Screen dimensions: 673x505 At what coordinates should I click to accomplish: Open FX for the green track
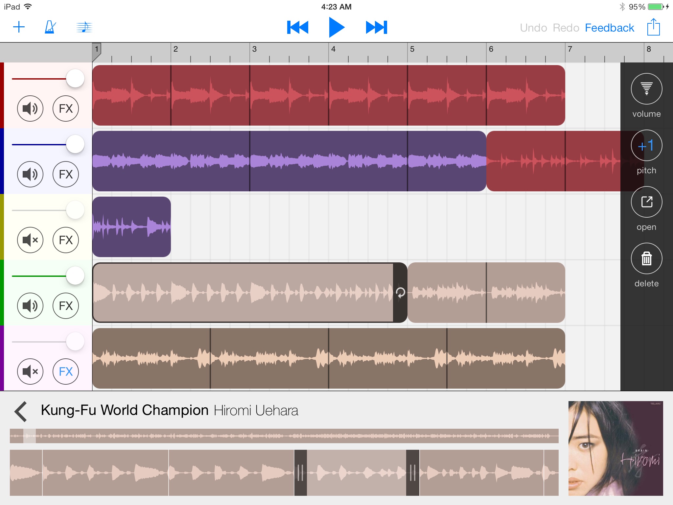66,306
